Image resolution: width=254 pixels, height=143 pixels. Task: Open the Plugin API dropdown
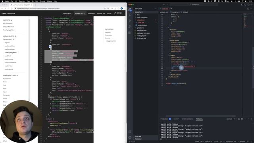(x=67, y=13)
